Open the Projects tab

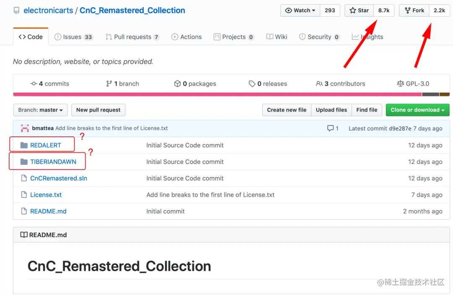234,37
